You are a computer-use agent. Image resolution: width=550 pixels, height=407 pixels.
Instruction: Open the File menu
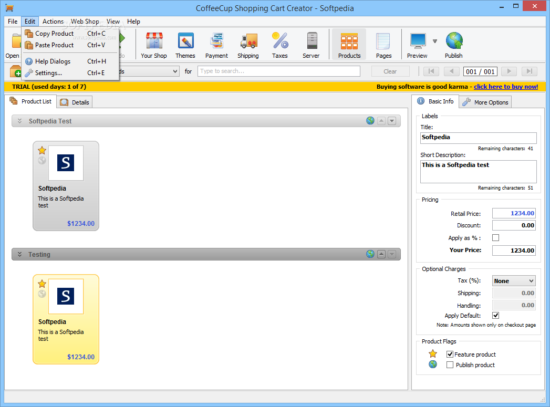[13, 22]
